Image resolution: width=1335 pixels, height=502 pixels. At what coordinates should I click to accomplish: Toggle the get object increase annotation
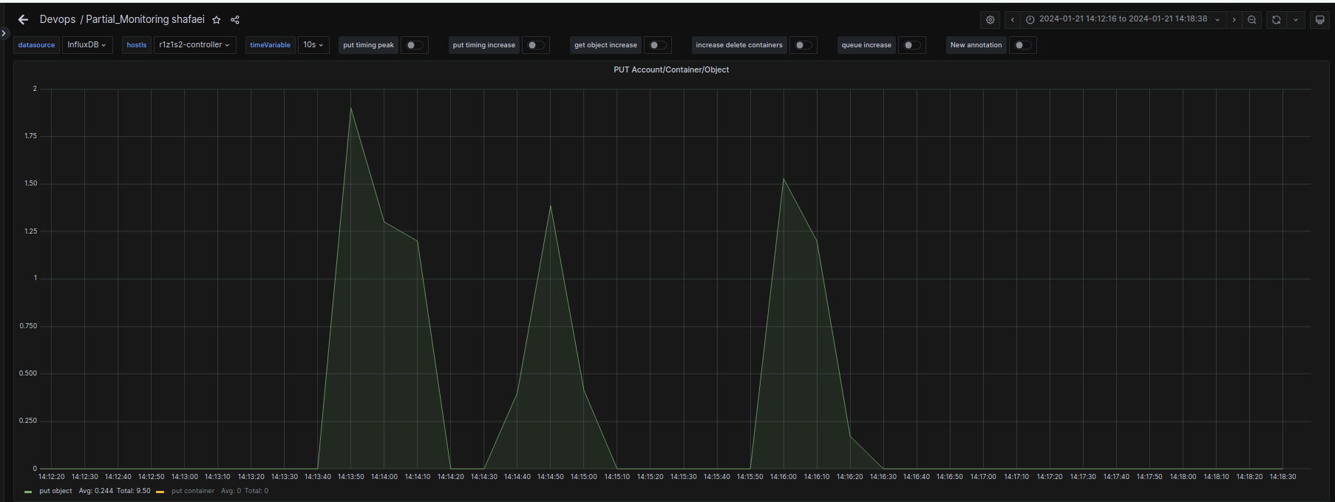pos(657,45)
